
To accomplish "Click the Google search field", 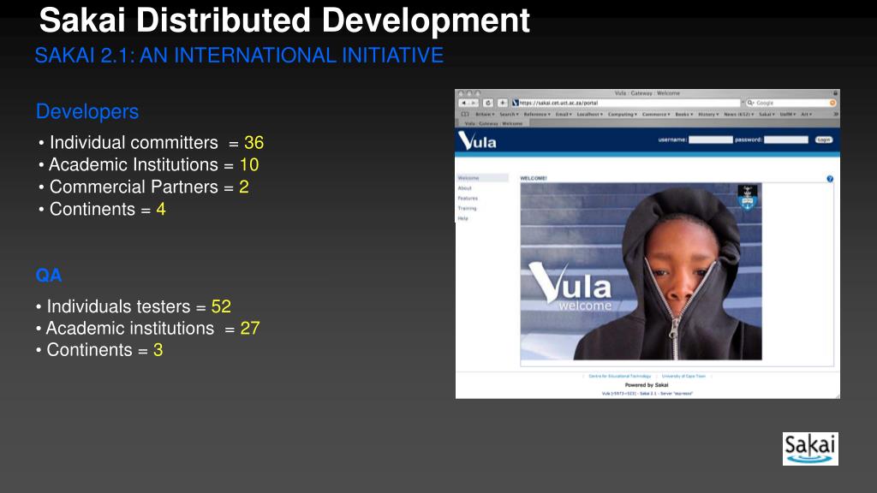I will pos(790,103).
